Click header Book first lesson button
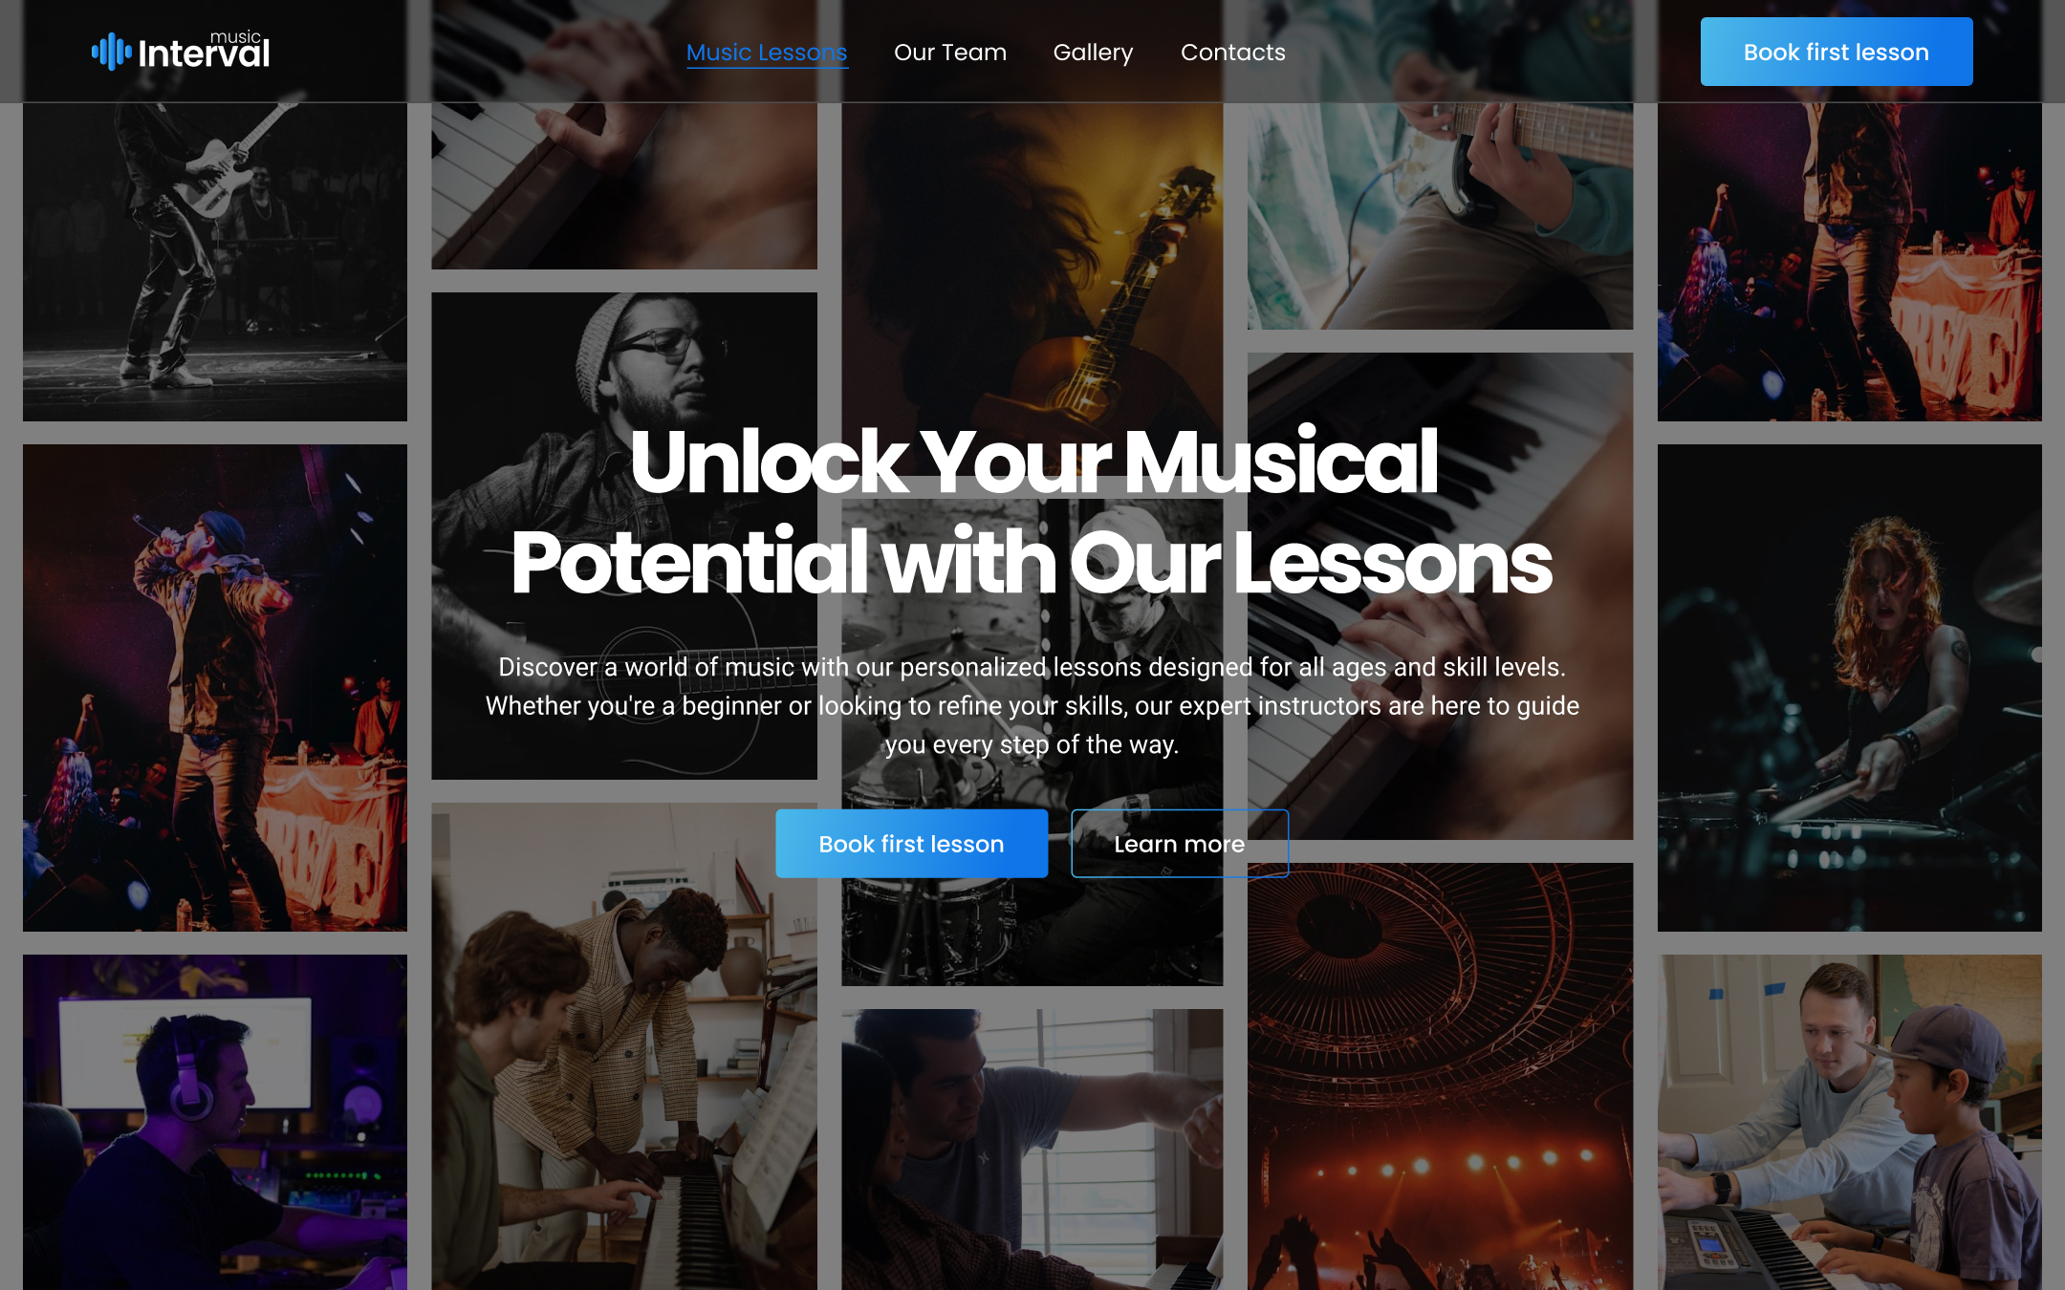Viewport: 2065px width, 1290px height. pos(1836,52)
